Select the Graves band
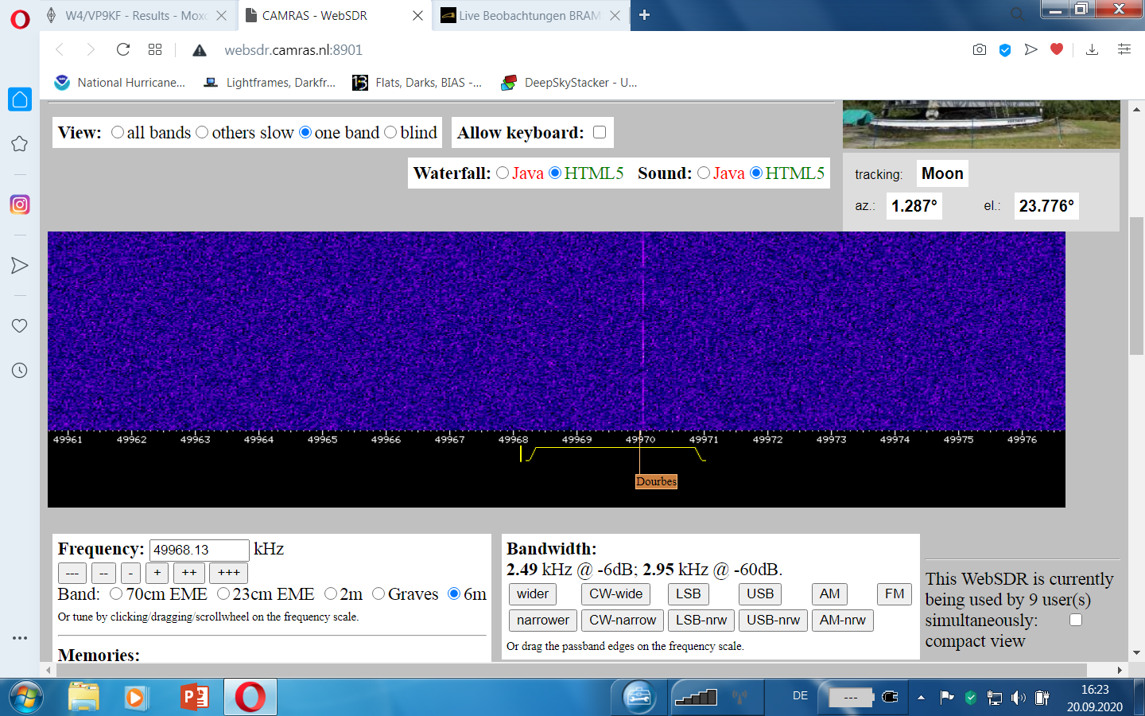Screen dimensions: 1145x716 click(x=378, y=593)
